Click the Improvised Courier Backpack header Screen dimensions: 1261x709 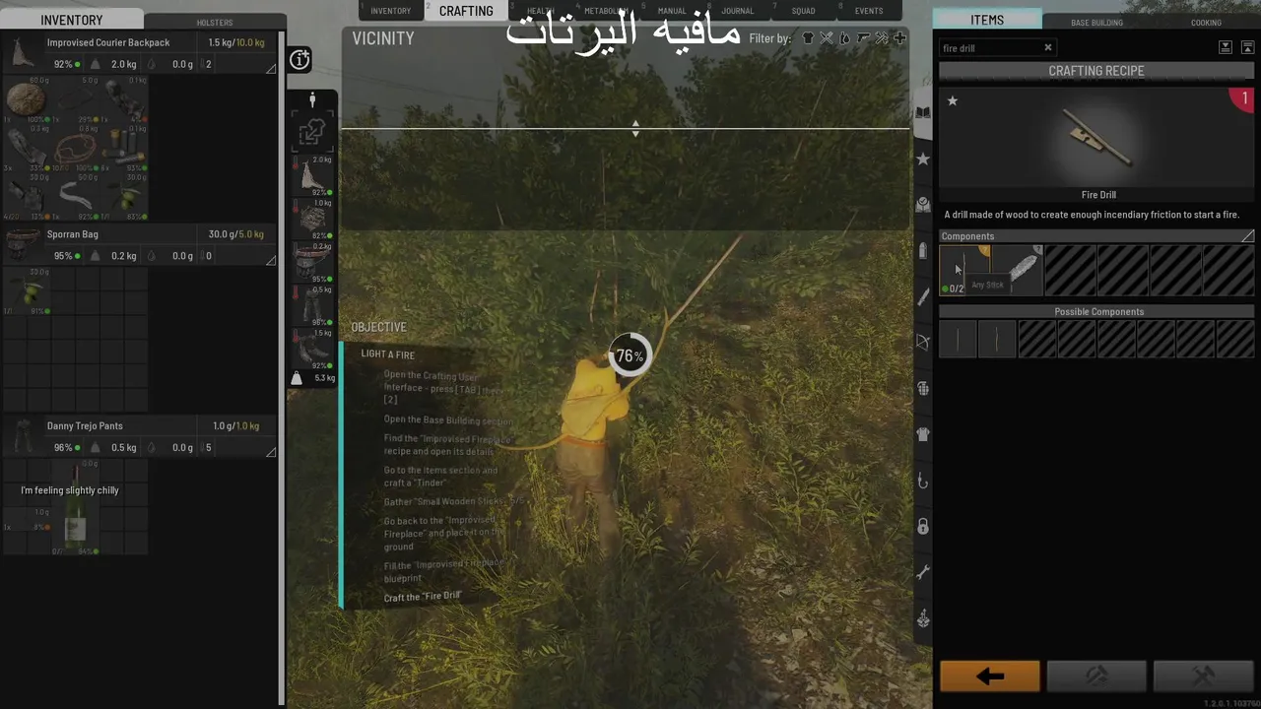pyautogui.click(x=140, y=53)
